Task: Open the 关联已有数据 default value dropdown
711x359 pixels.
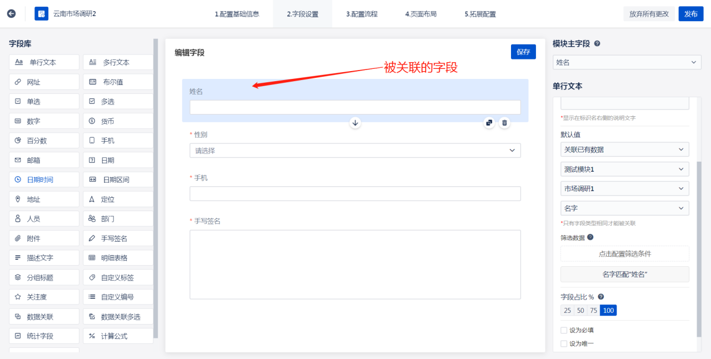Action: (625, 149)
